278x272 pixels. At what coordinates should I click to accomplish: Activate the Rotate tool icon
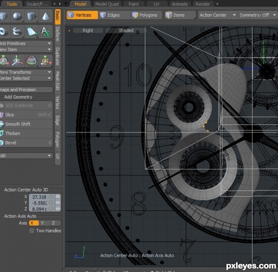point(31,61)
